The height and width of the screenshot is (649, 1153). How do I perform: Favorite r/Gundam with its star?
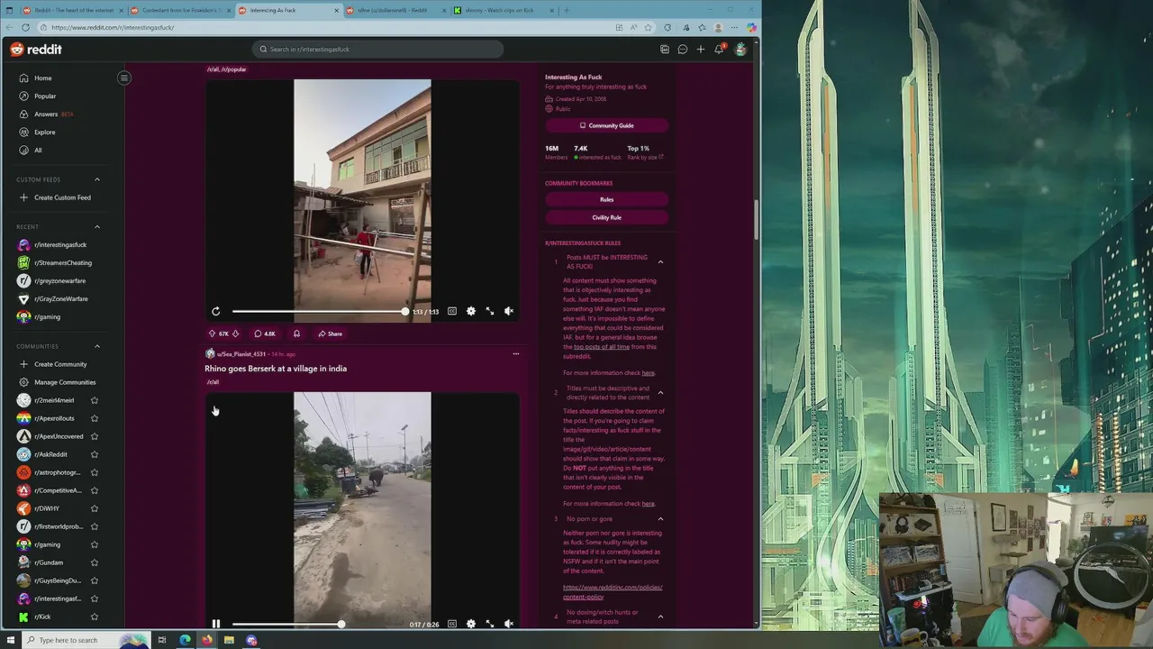click(94, 562)
